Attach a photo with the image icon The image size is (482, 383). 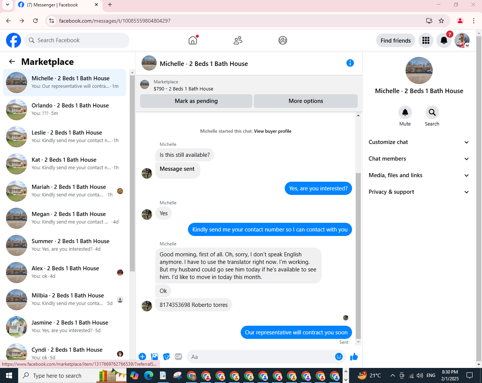pos(154,357)
